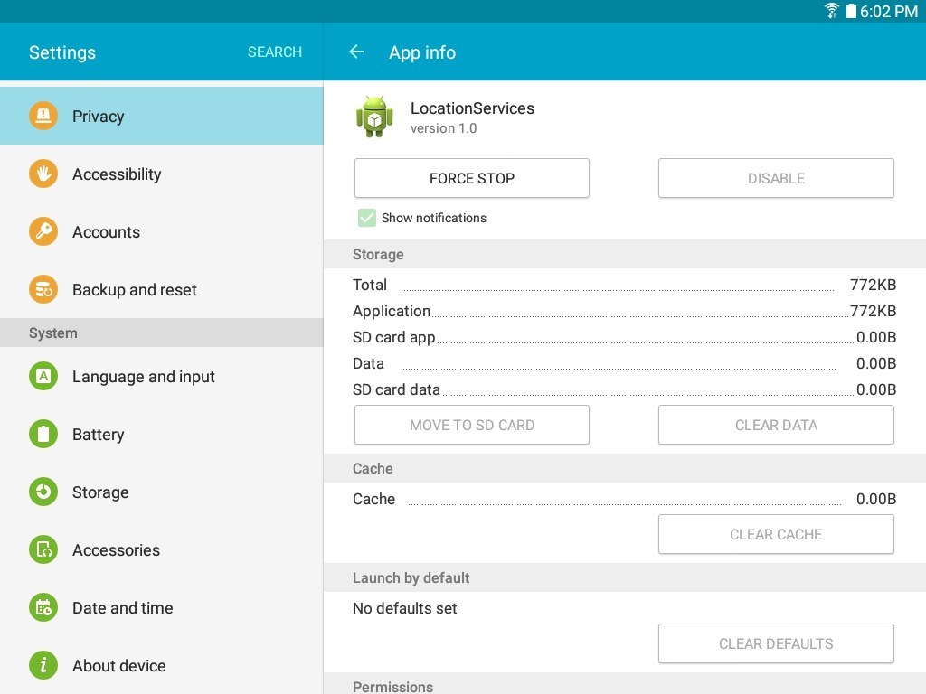Viewport: 926px width, 694px height.
Task: Tap the FORCE STOP button
Action: (472, 178)
